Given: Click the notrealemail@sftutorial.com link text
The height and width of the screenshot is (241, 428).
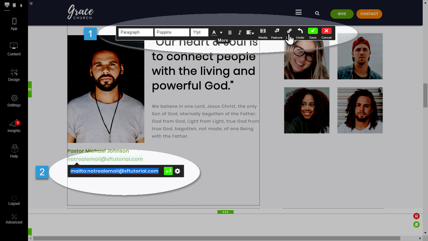Looking at the screenshot, I should pyautogui.click(x=105, y=159).
